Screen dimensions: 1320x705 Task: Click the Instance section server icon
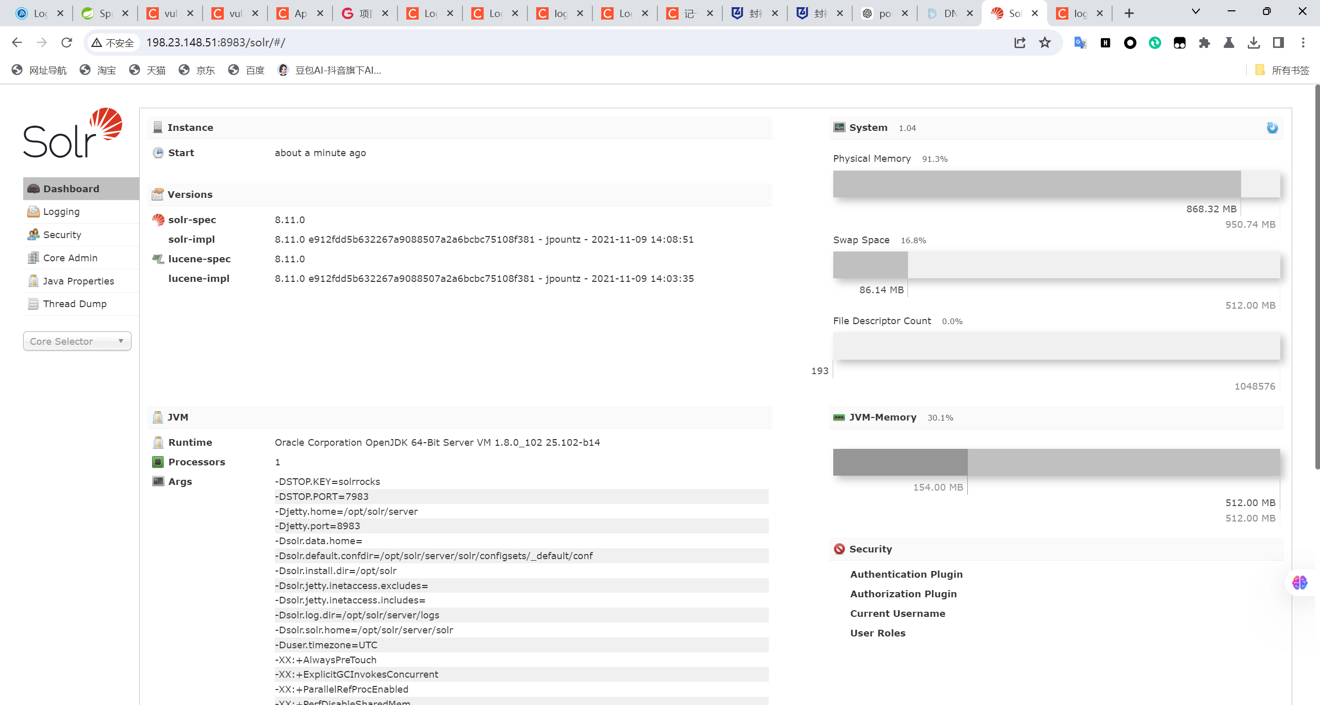coord(158,127)
